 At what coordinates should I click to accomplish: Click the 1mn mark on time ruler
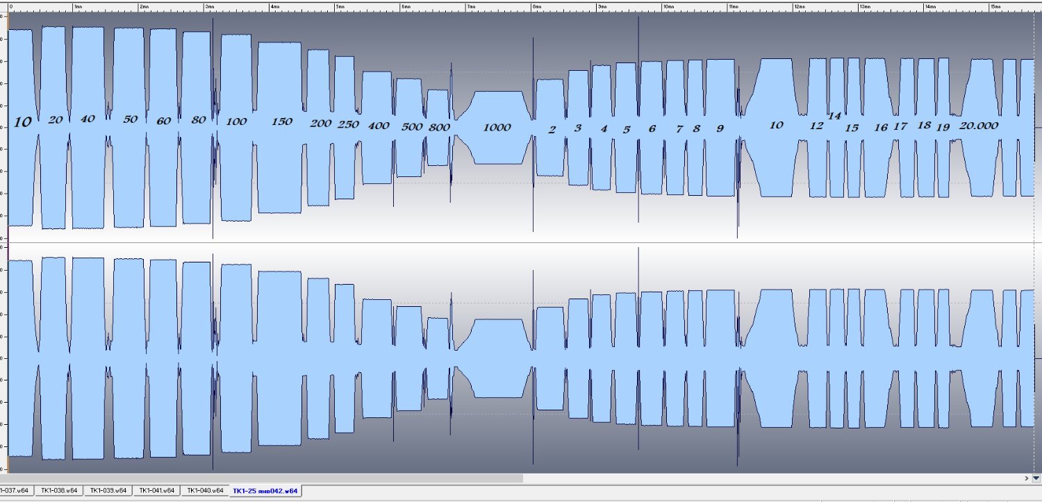[x=77, y=6]
